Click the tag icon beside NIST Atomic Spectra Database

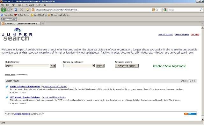[x=7, y=97]
